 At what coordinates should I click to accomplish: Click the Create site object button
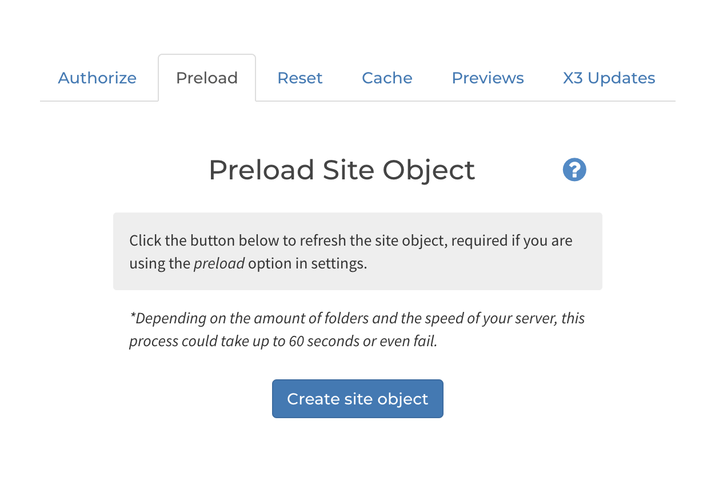click(358, 399)
